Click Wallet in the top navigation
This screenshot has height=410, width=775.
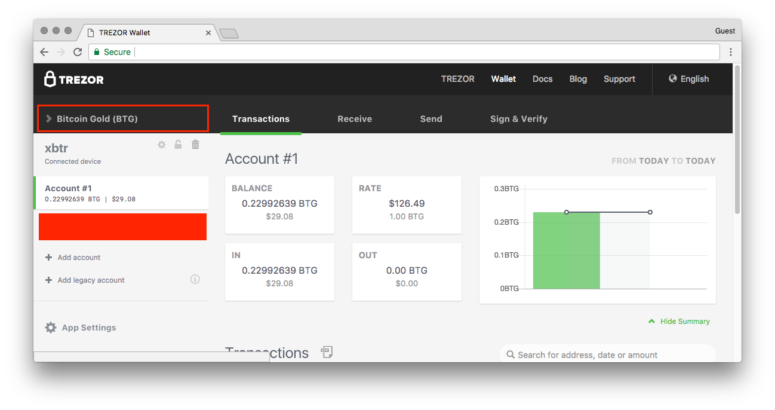coord(503,79)
